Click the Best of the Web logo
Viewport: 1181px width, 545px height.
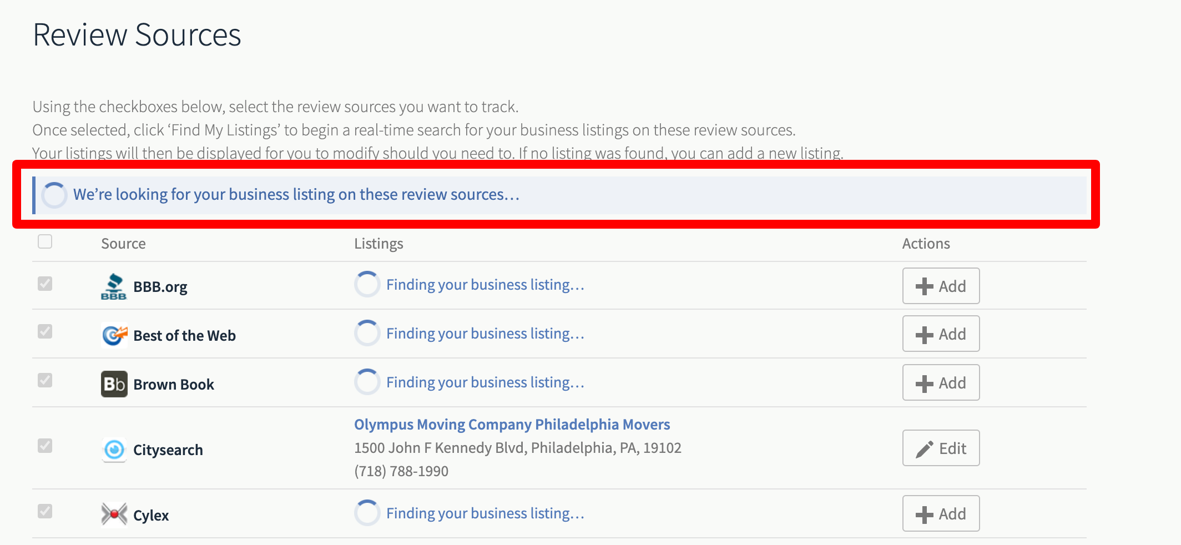[114, 335]
